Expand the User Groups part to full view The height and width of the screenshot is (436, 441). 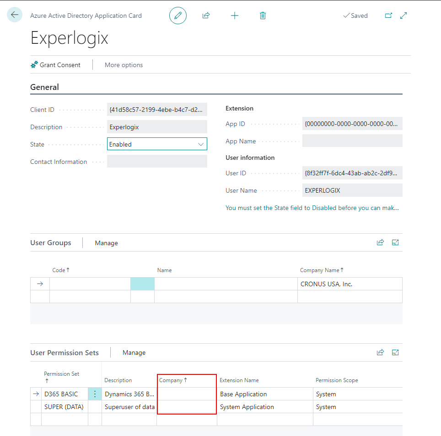pos(395,242)
